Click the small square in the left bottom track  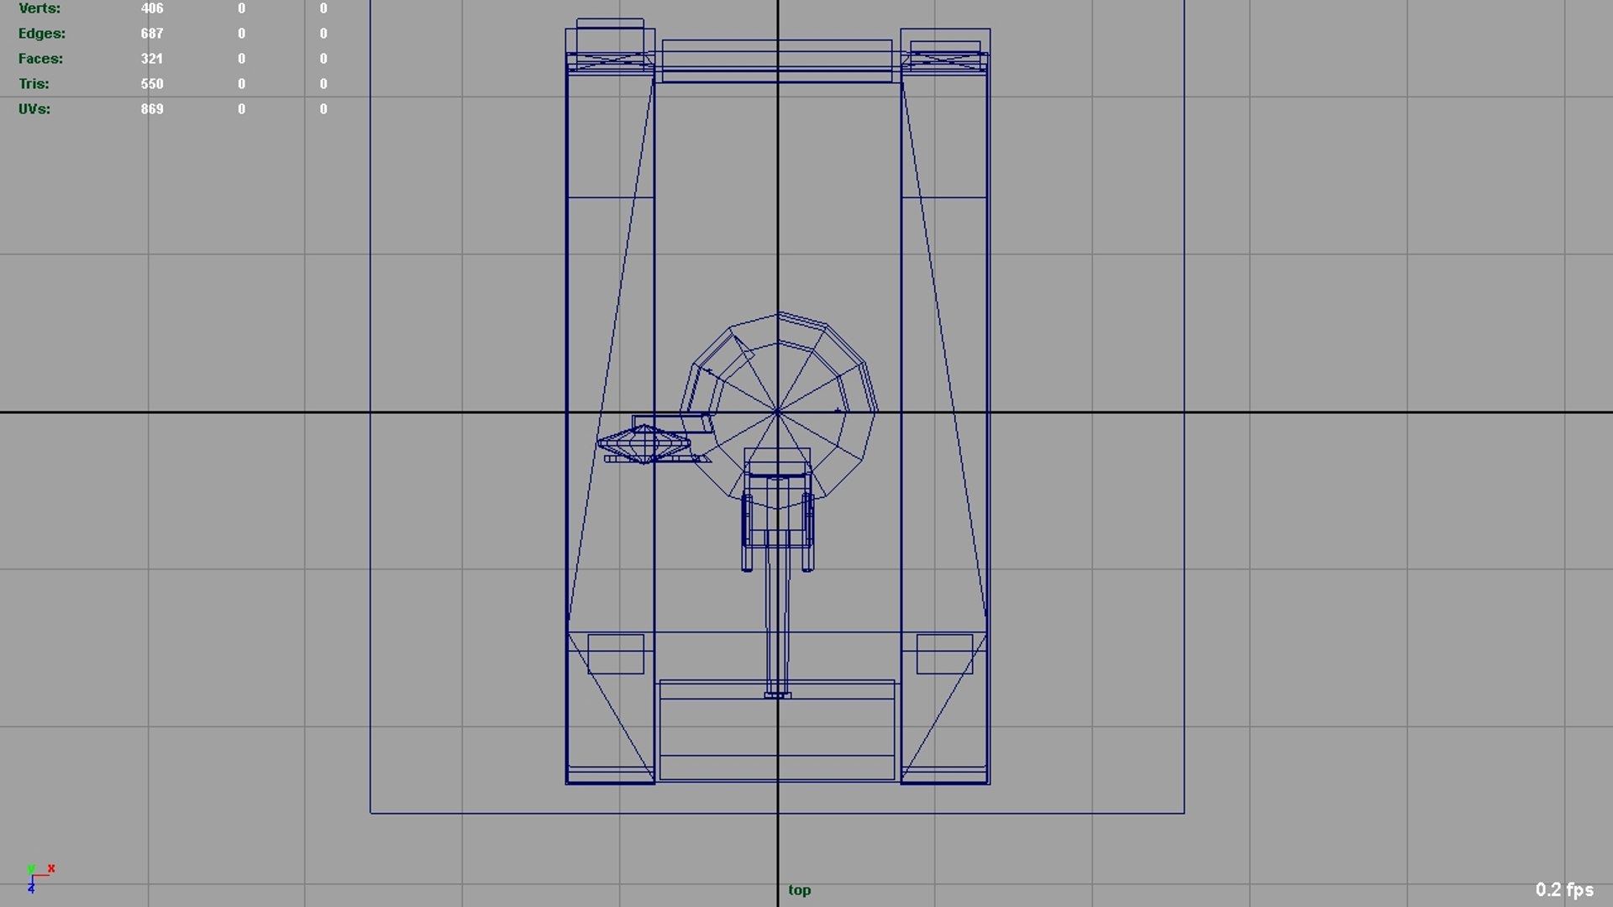point(616,653)
